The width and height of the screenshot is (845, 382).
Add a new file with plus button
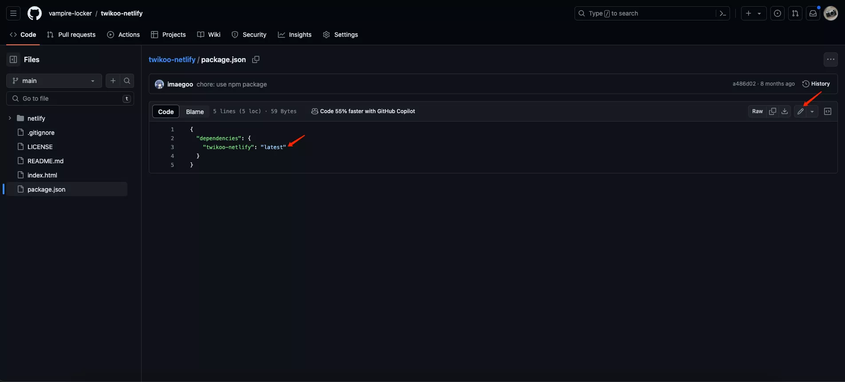tap(113, 81)
